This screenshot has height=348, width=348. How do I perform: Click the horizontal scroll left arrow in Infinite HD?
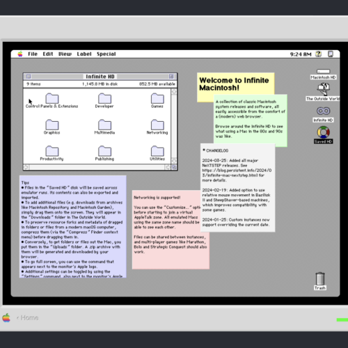pyautogui.click(x=26, y=167)
